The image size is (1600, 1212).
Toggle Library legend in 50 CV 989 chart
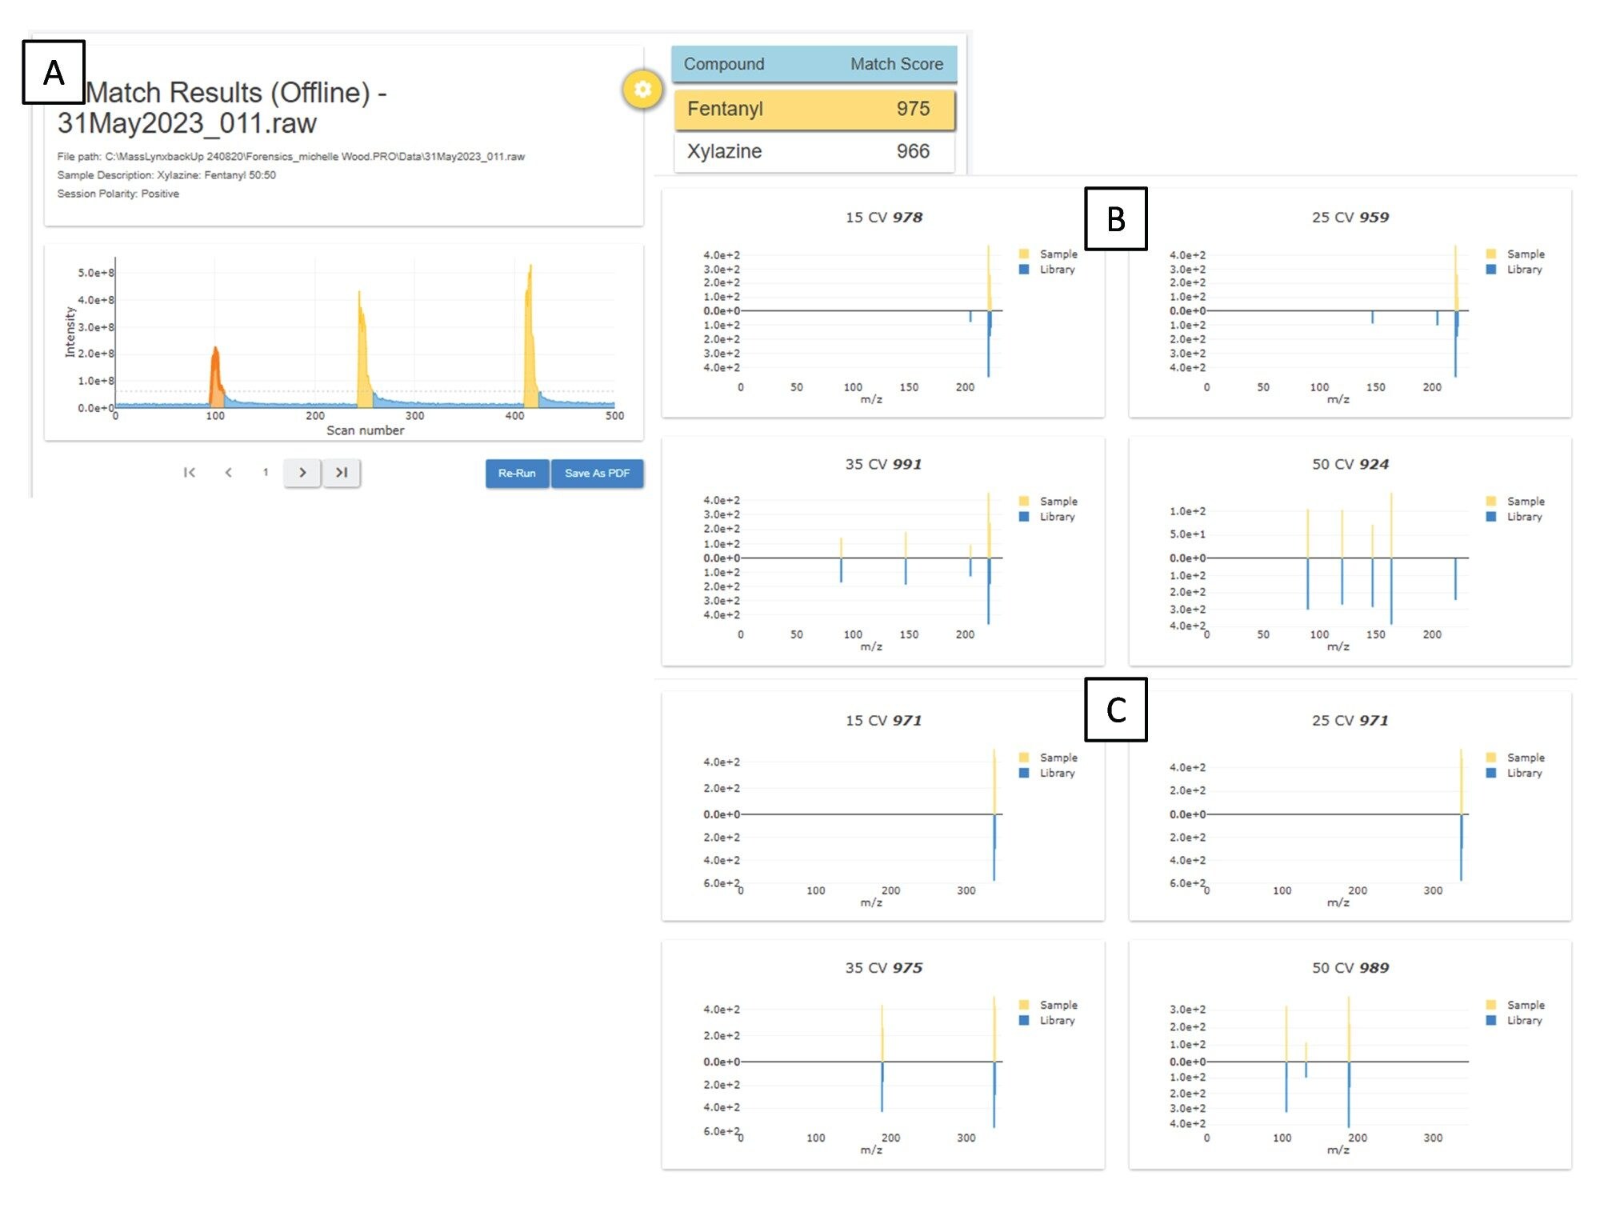1514,1020
